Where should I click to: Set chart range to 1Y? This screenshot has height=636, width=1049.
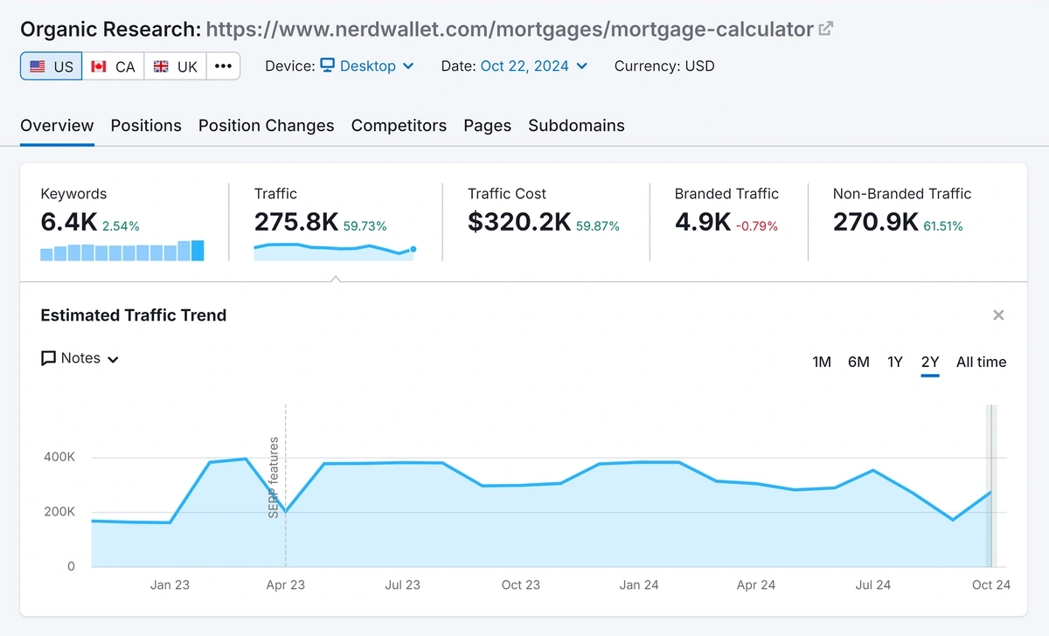click(895, 362)
